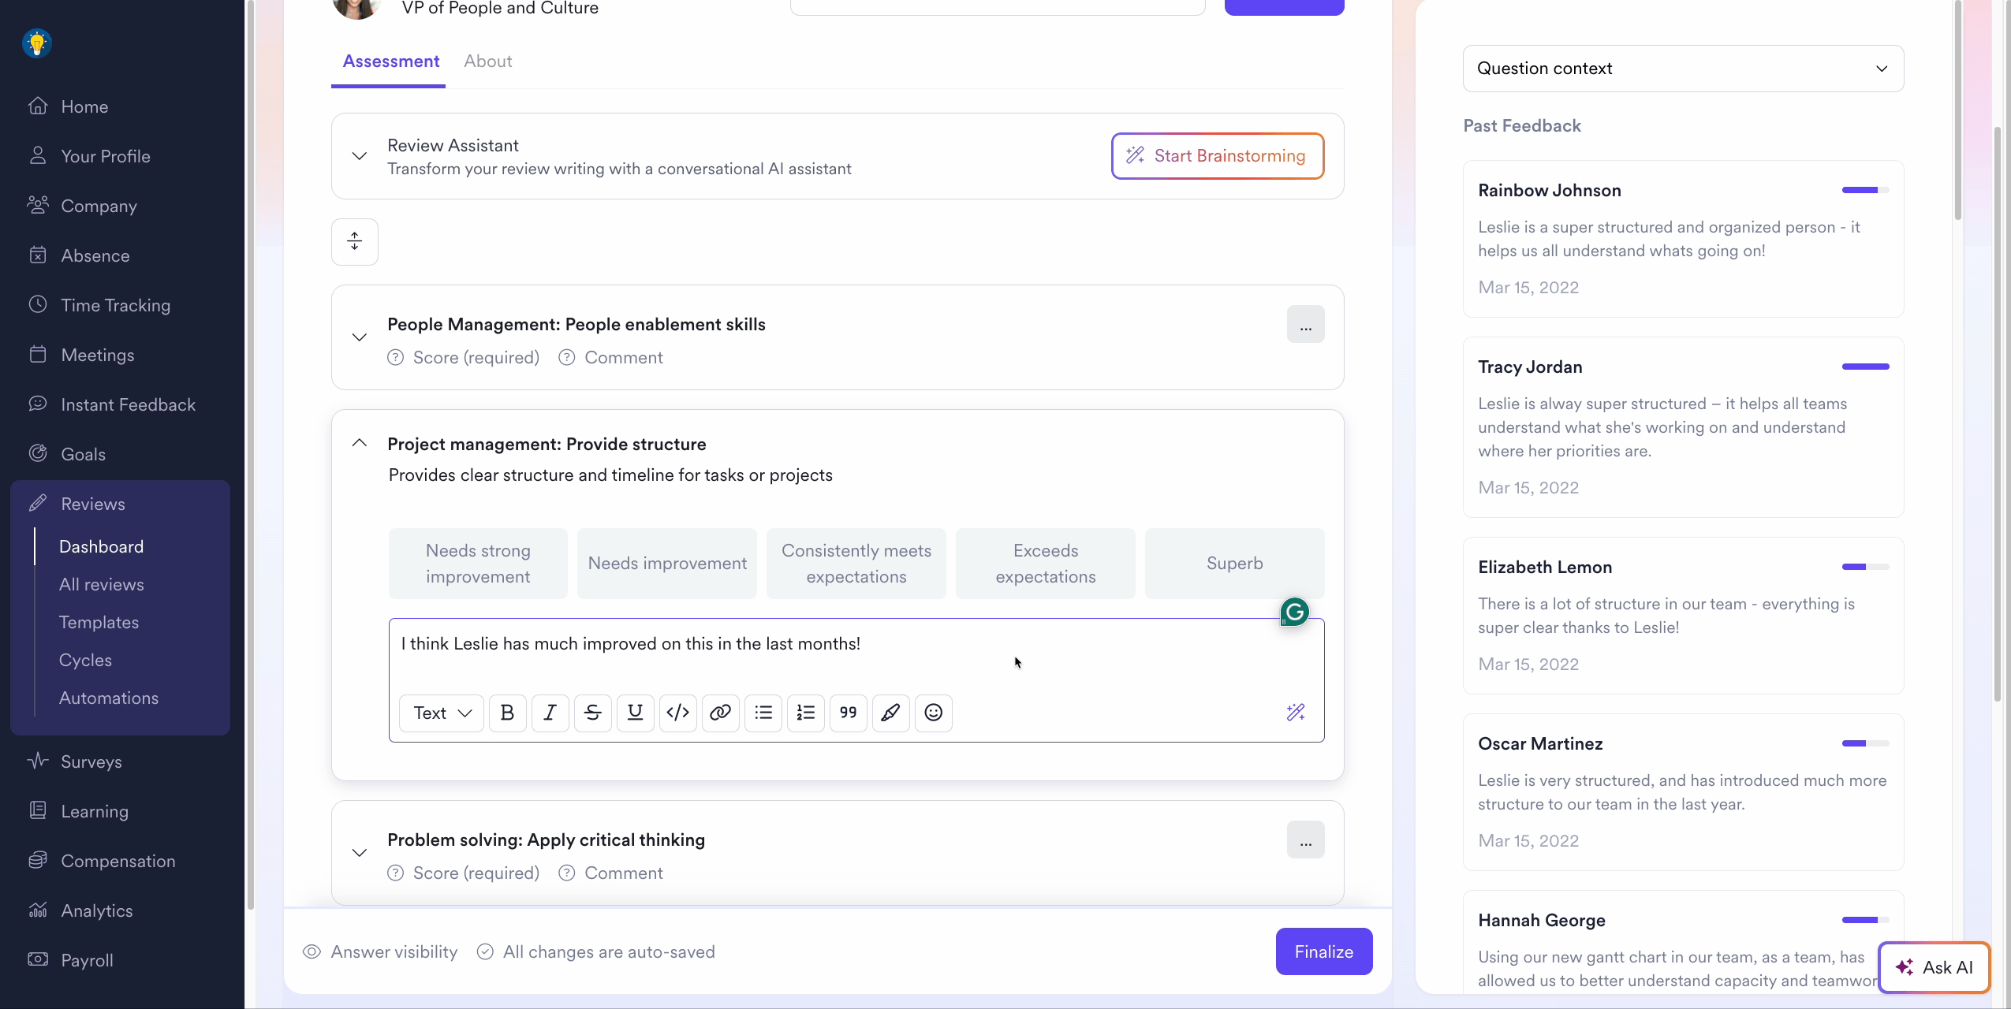The image size is (2011, 1009).
Task: Open the emoji picker in the editor
Action: pyautogui.click(x=933, y=713)
